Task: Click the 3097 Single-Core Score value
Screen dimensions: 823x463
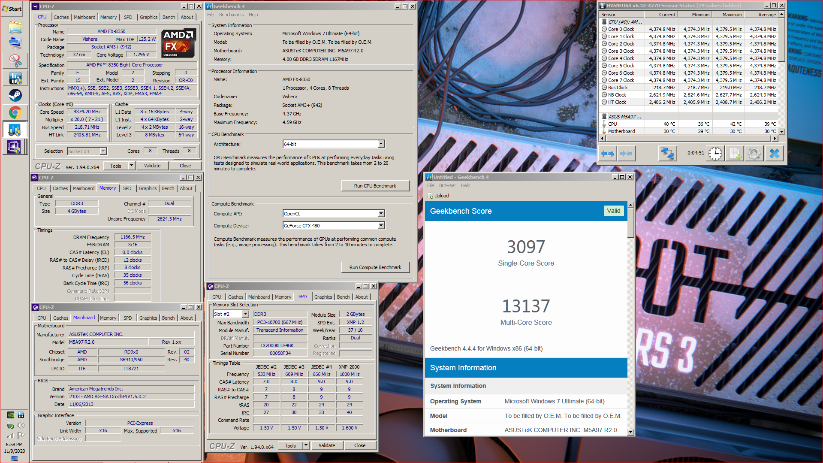Action: tap(526, 247)
